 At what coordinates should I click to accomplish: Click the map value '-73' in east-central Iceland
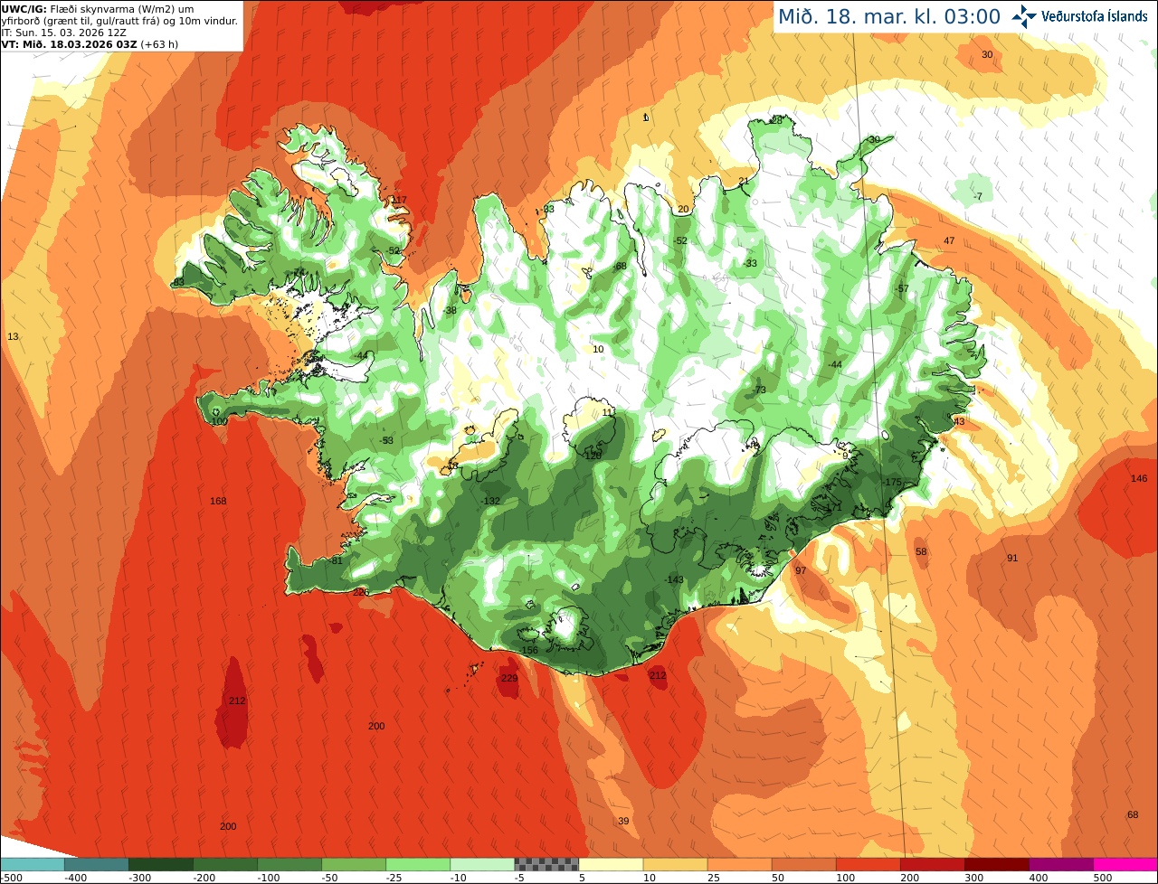point(759,390)
